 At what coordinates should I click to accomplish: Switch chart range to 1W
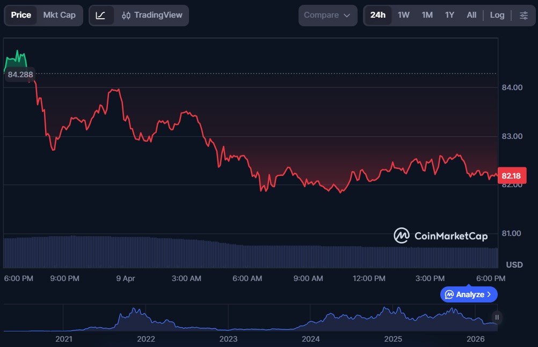point(403,15)
